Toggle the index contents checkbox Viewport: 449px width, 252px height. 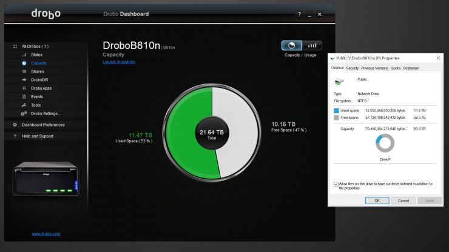click(x=336, y=184)
